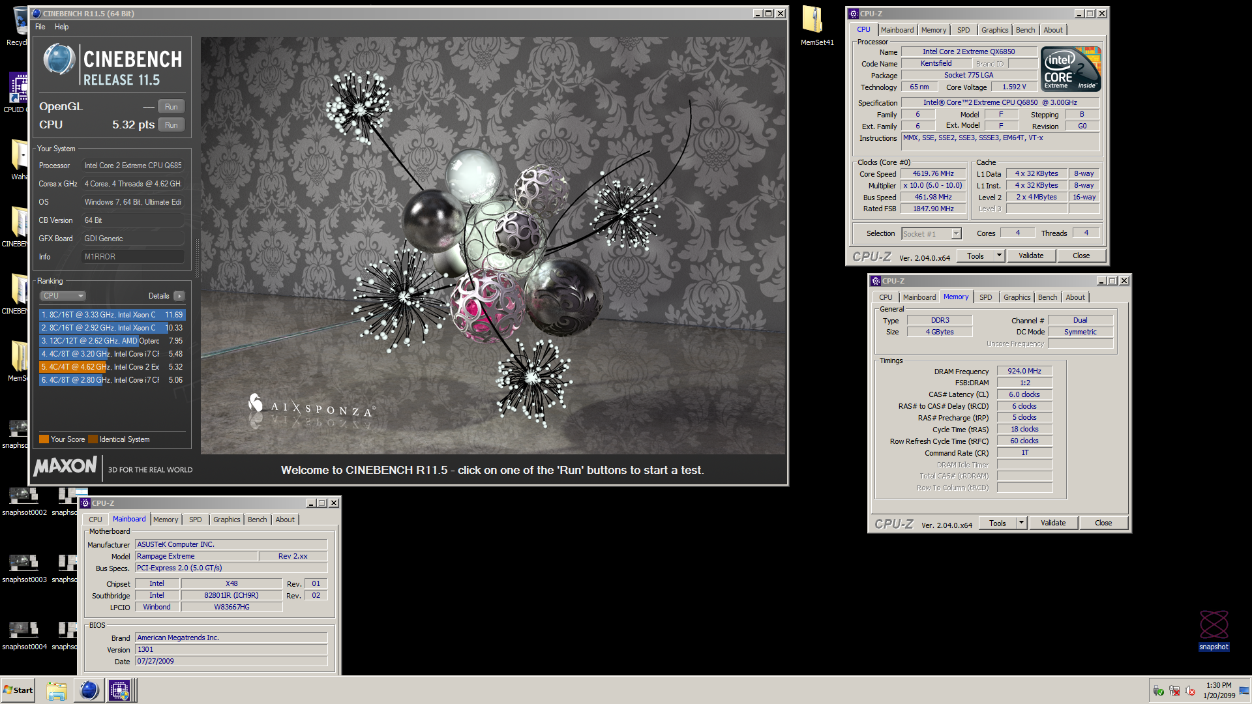1252x704 pixels.
Task: Click the Cinebench sphere logo
Action: click(x=59, y=59)
